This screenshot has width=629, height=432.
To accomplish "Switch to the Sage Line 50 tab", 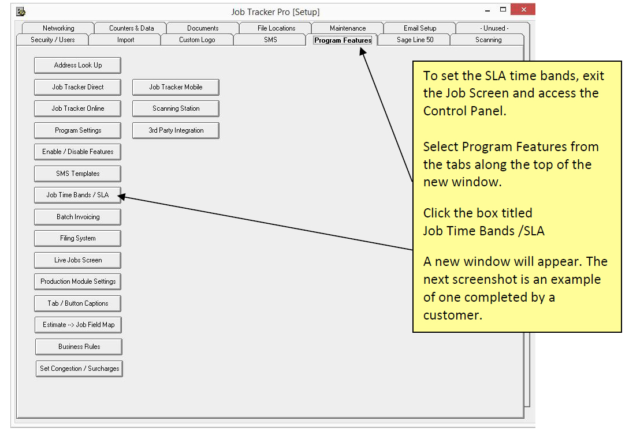I will [x=415, y=40].
